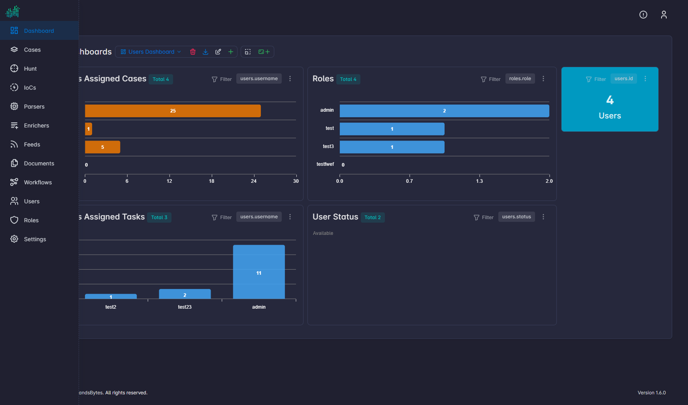Screen dimensions: 688x405
Task: Click Filter in Roles widget
Action: [491, 79]
